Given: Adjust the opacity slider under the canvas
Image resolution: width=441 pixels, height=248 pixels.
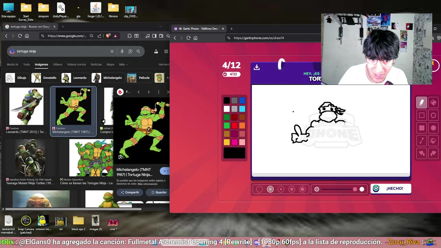Looking at the screenshot, I should (x=339, y=189).
